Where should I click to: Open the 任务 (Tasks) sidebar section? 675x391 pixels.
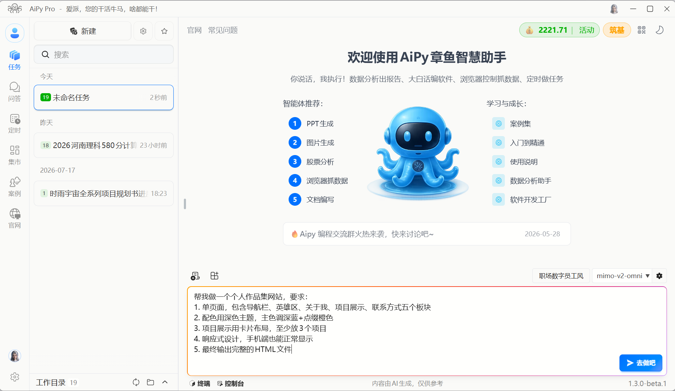(14, 60)
